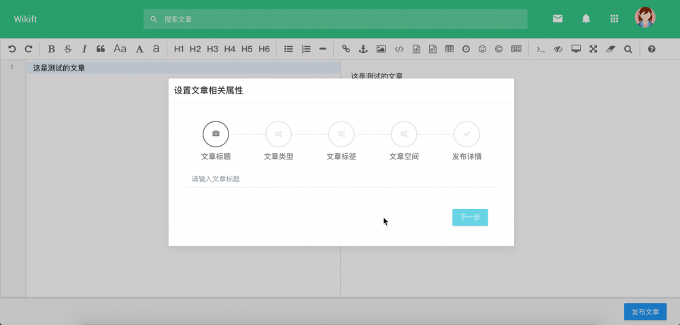This screenshot has width=680, height=325.
Task: Click the Wikift logo text
Action: click(x=25, y=19)
